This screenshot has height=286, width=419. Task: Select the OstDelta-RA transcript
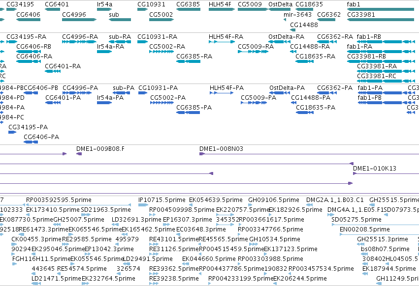(279, 42)
